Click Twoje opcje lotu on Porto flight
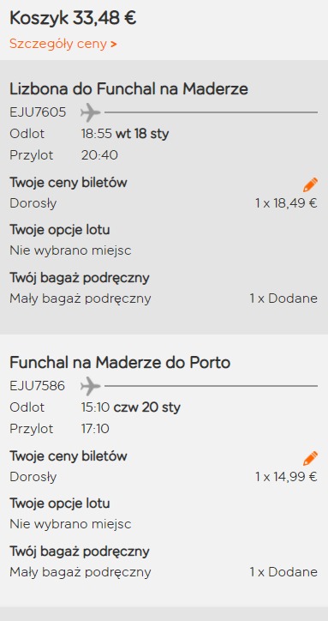 tap(60, 503)
